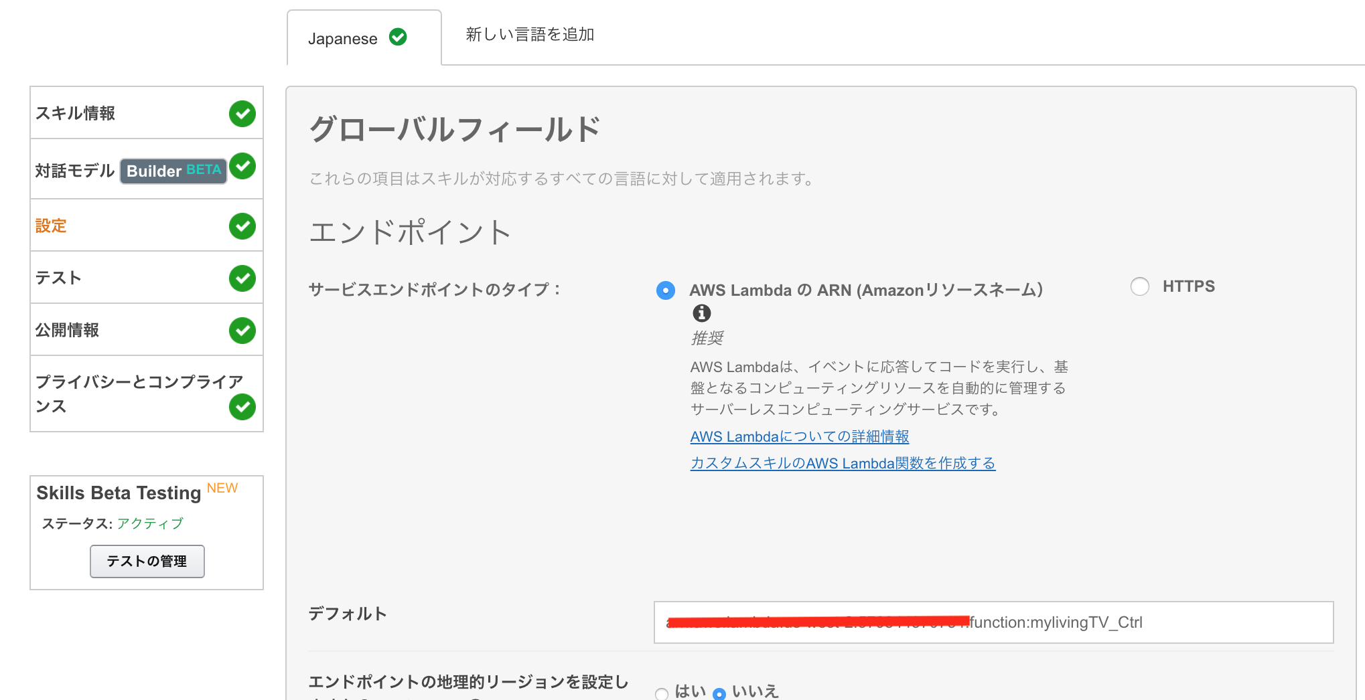The width and height of the screenshot is (1365, 700).
Task: Click green checkmark next to 対話モデル
Action: click(242, 166)
